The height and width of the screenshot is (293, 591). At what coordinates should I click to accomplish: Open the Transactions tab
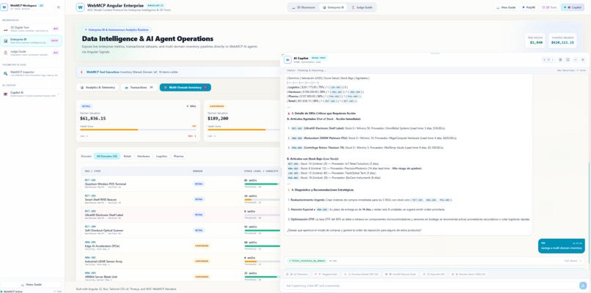point(139,87)
